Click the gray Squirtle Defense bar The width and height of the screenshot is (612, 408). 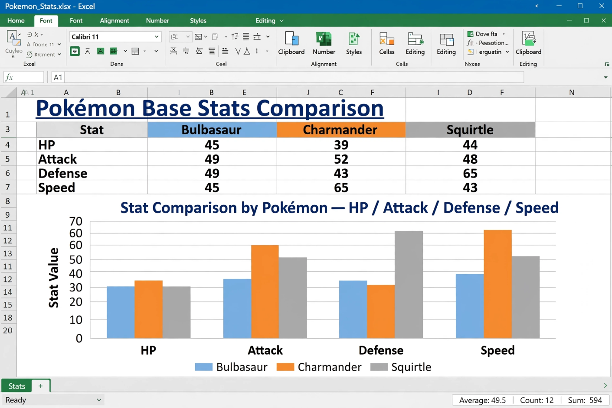tap(409, 285)
